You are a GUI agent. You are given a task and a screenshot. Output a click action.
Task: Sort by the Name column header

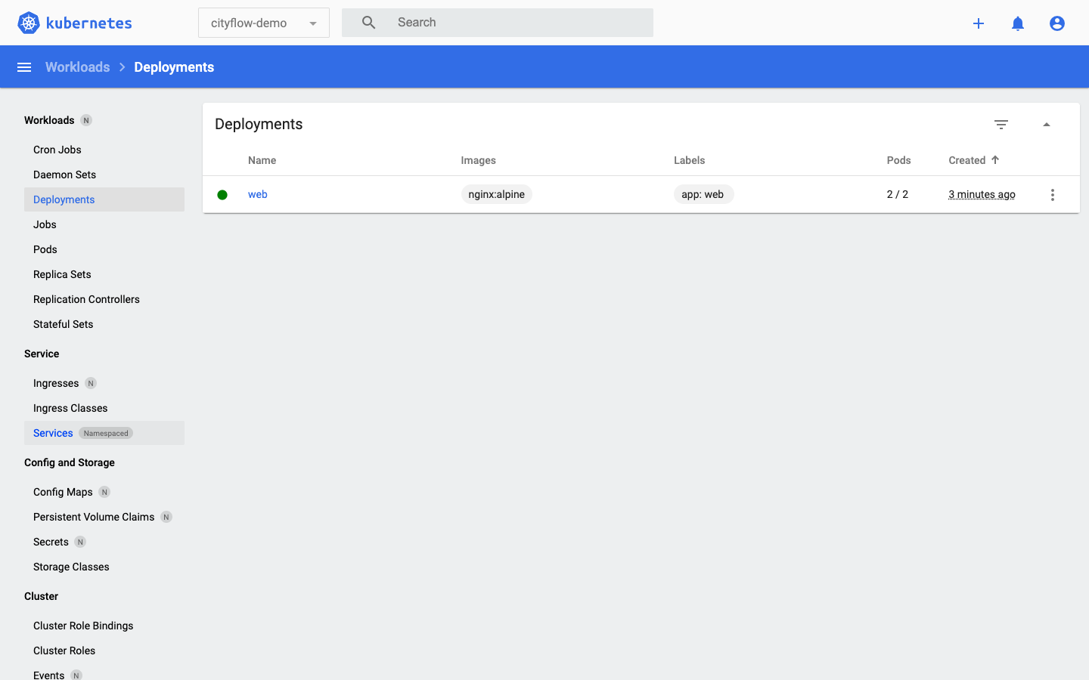262,160
